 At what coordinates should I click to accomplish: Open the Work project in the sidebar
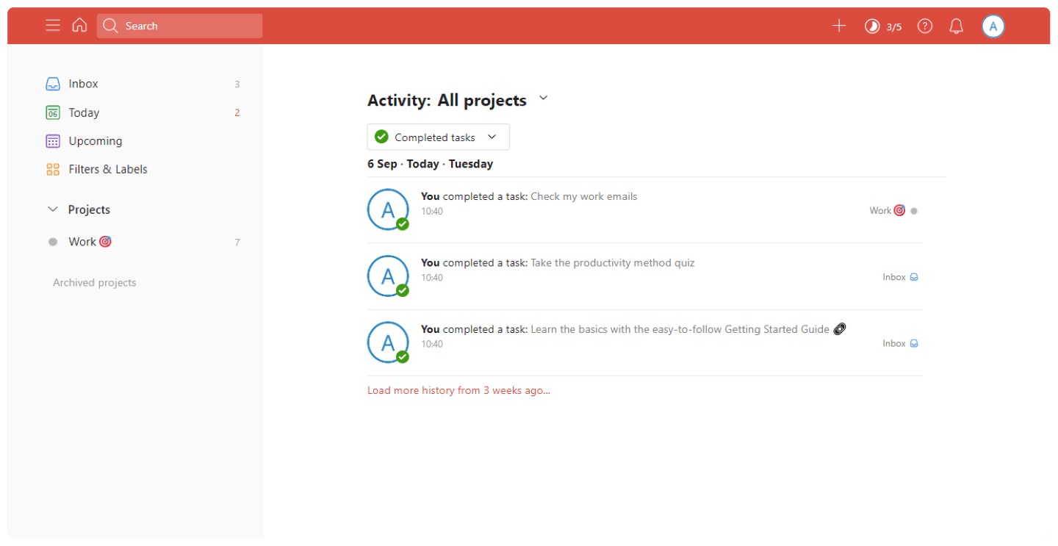coord(143,242)
